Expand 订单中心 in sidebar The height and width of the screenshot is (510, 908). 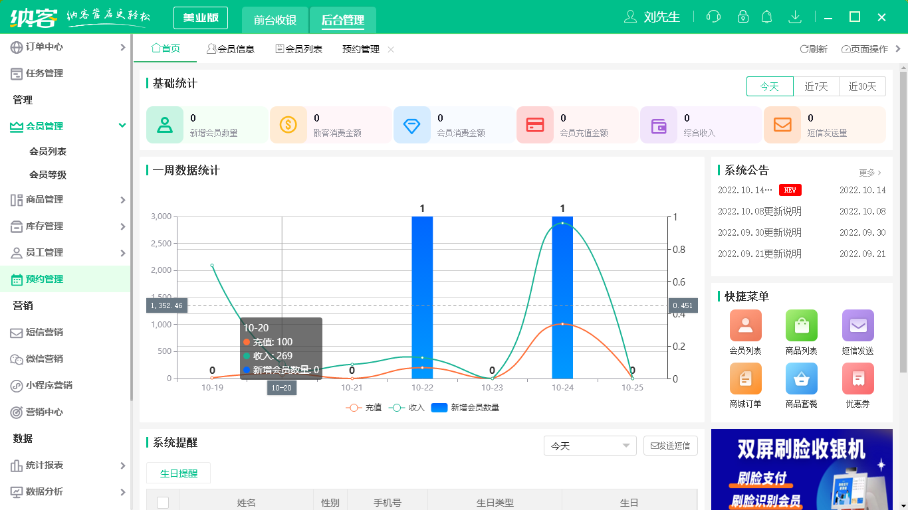66,47
